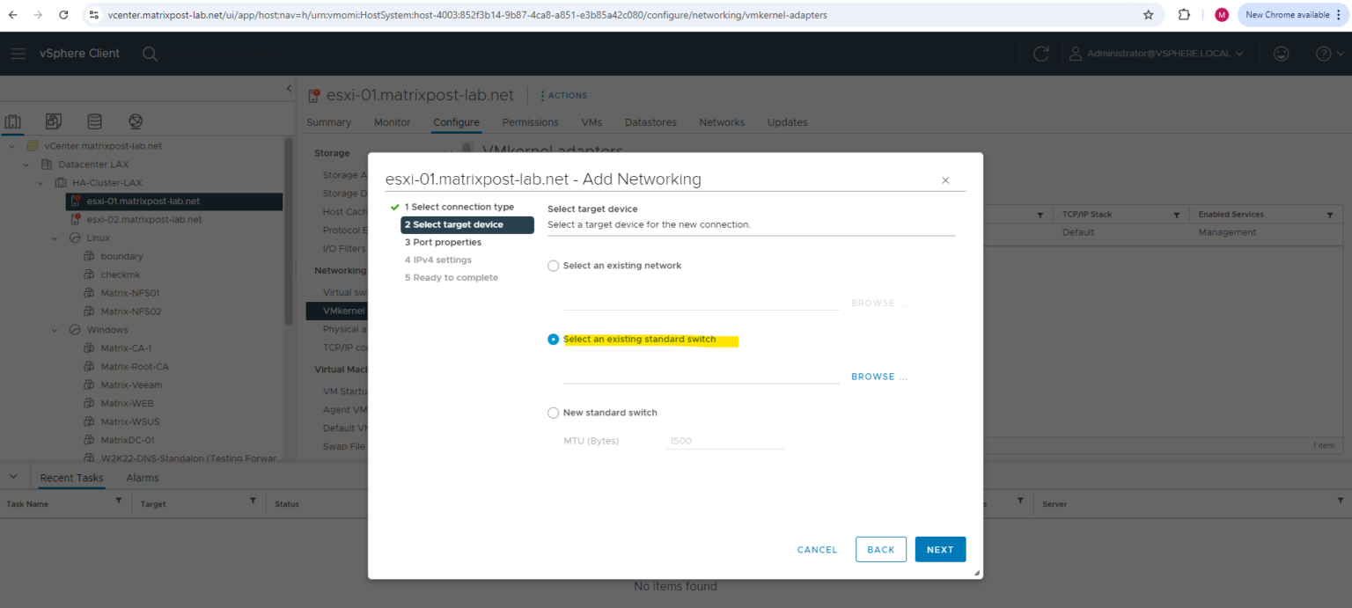Open the Help question-mark menu
The width and height of the screenshot is (1352, 608).
pos(1324,53)
